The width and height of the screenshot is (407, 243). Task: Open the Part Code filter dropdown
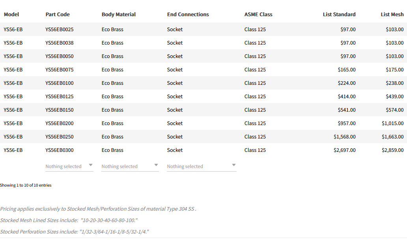pos(69,166)
